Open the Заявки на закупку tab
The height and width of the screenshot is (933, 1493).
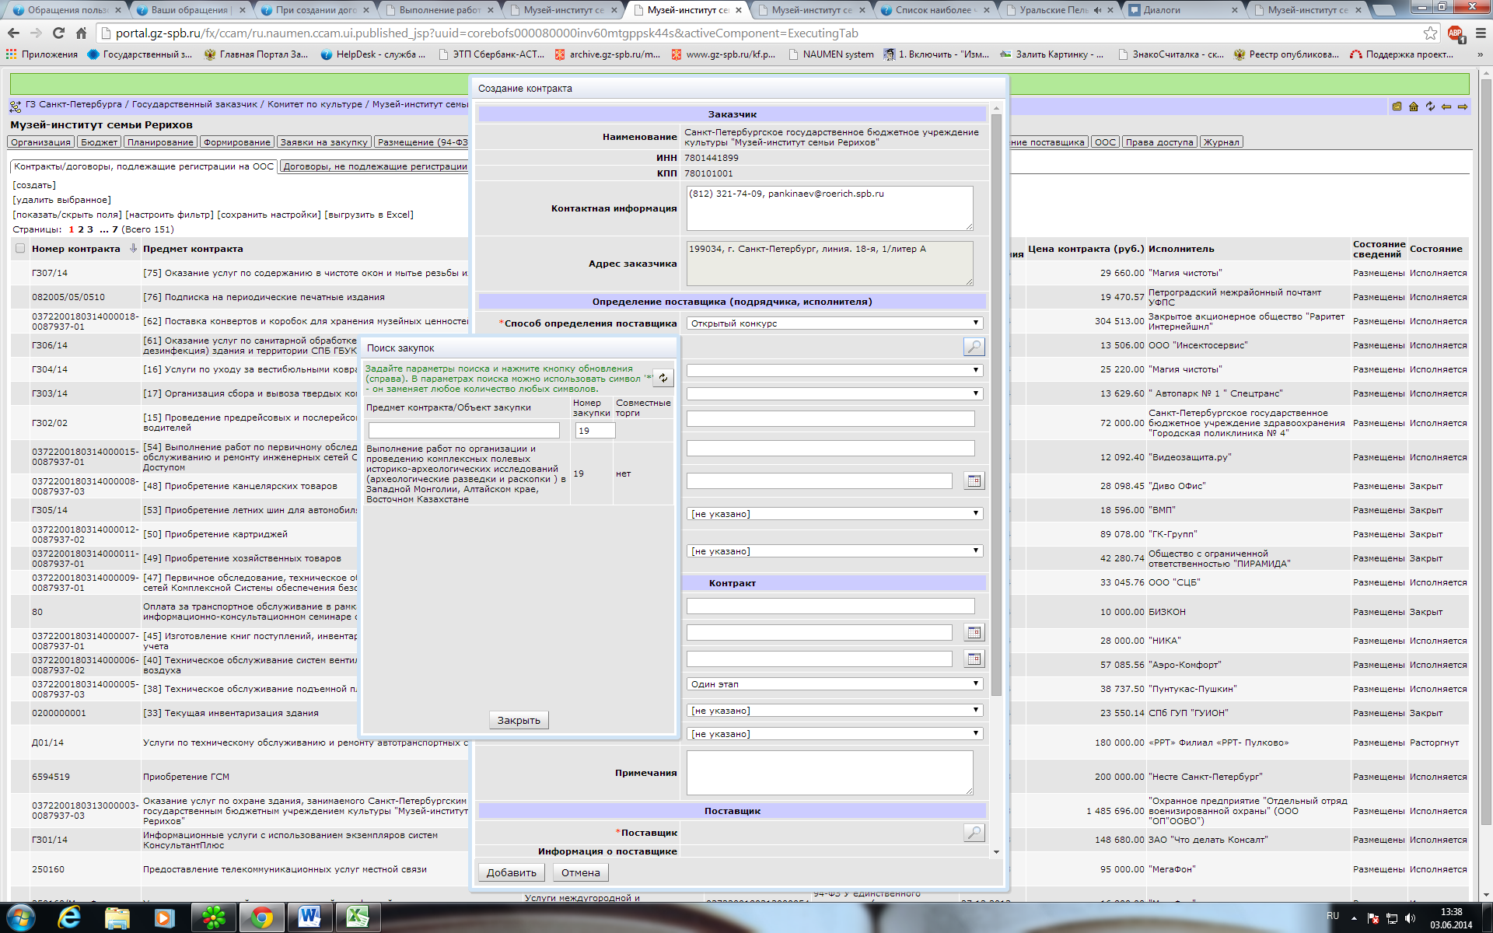click(324, 142)
